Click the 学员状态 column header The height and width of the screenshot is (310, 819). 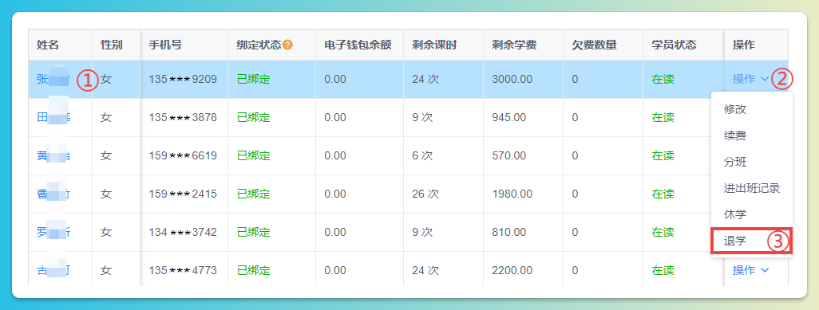(x=674, y=45)
